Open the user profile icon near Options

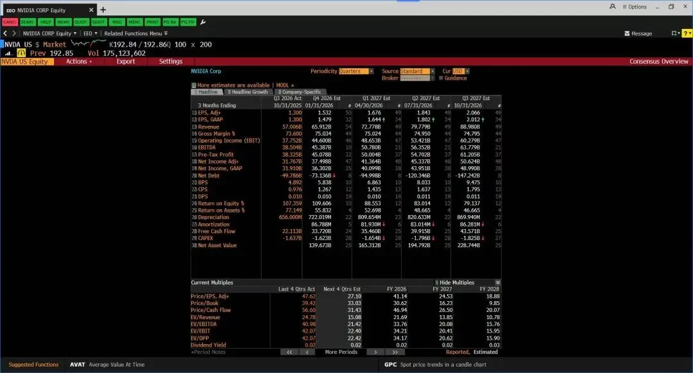coord(613,6)
